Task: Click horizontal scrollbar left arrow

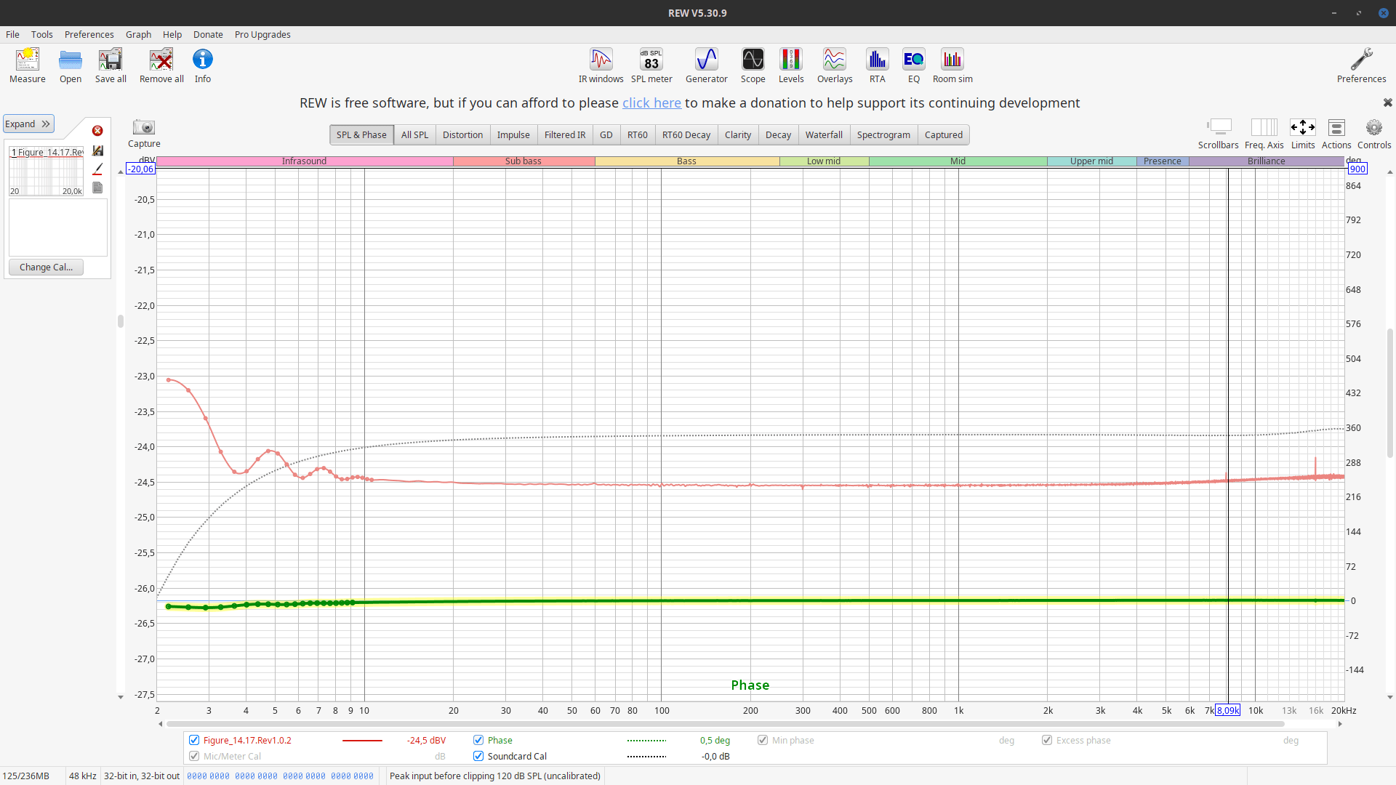Action: click(x=161, y=724)
